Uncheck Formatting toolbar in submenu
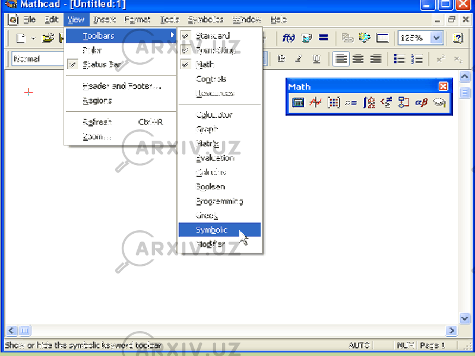475x356 pixels. pyautogui.click(x=220, y=50)
